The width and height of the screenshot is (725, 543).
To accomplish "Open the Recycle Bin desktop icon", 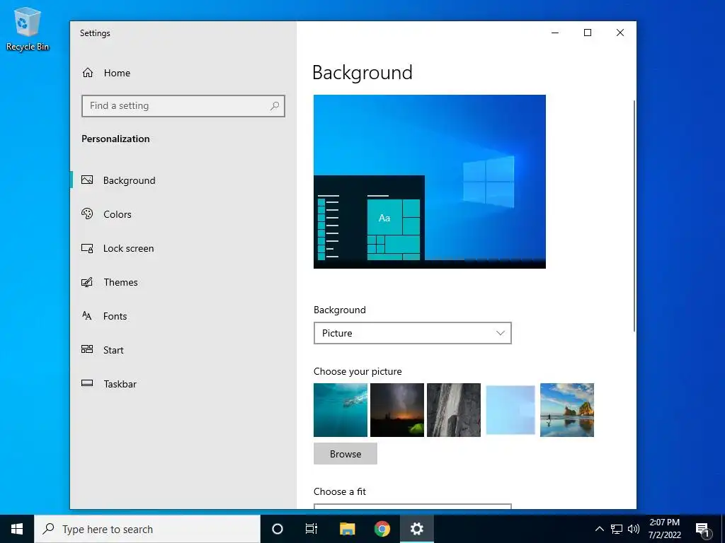I will click(x=28, y=28).
